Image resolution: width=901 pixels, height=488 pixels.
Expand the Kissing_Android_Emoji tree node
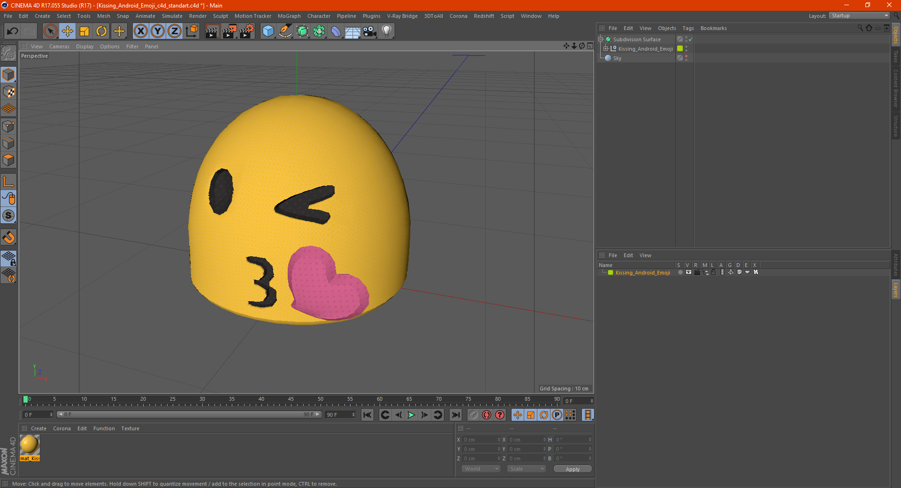[606, 48]
